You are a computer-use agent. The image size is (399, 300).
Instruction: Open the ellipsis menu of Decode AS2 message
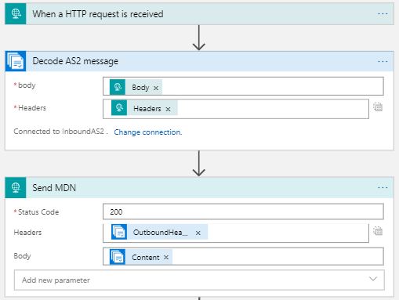[x=383, y=61]
